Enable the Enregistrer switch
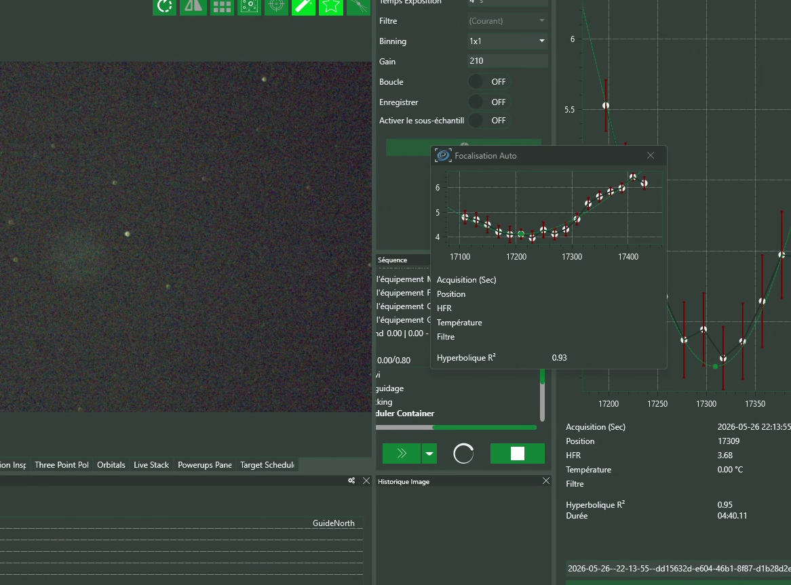This screenshot has height=585, width=791. 487,102
